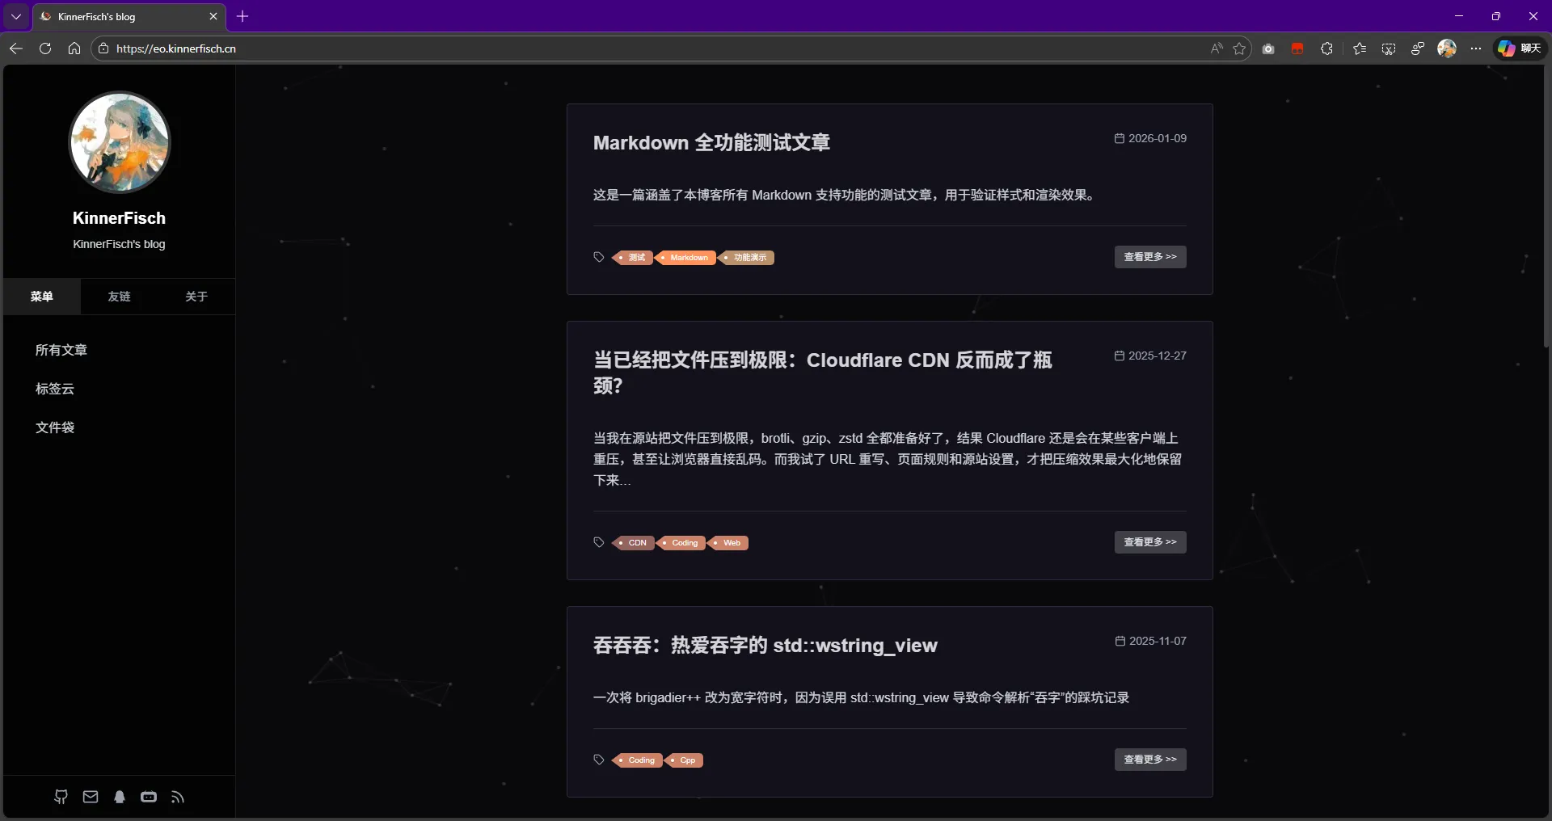The width and height of the screenshot is (1552, 821).
Task: Open the tab search dropdown arrow
Action: pos(15,16)
